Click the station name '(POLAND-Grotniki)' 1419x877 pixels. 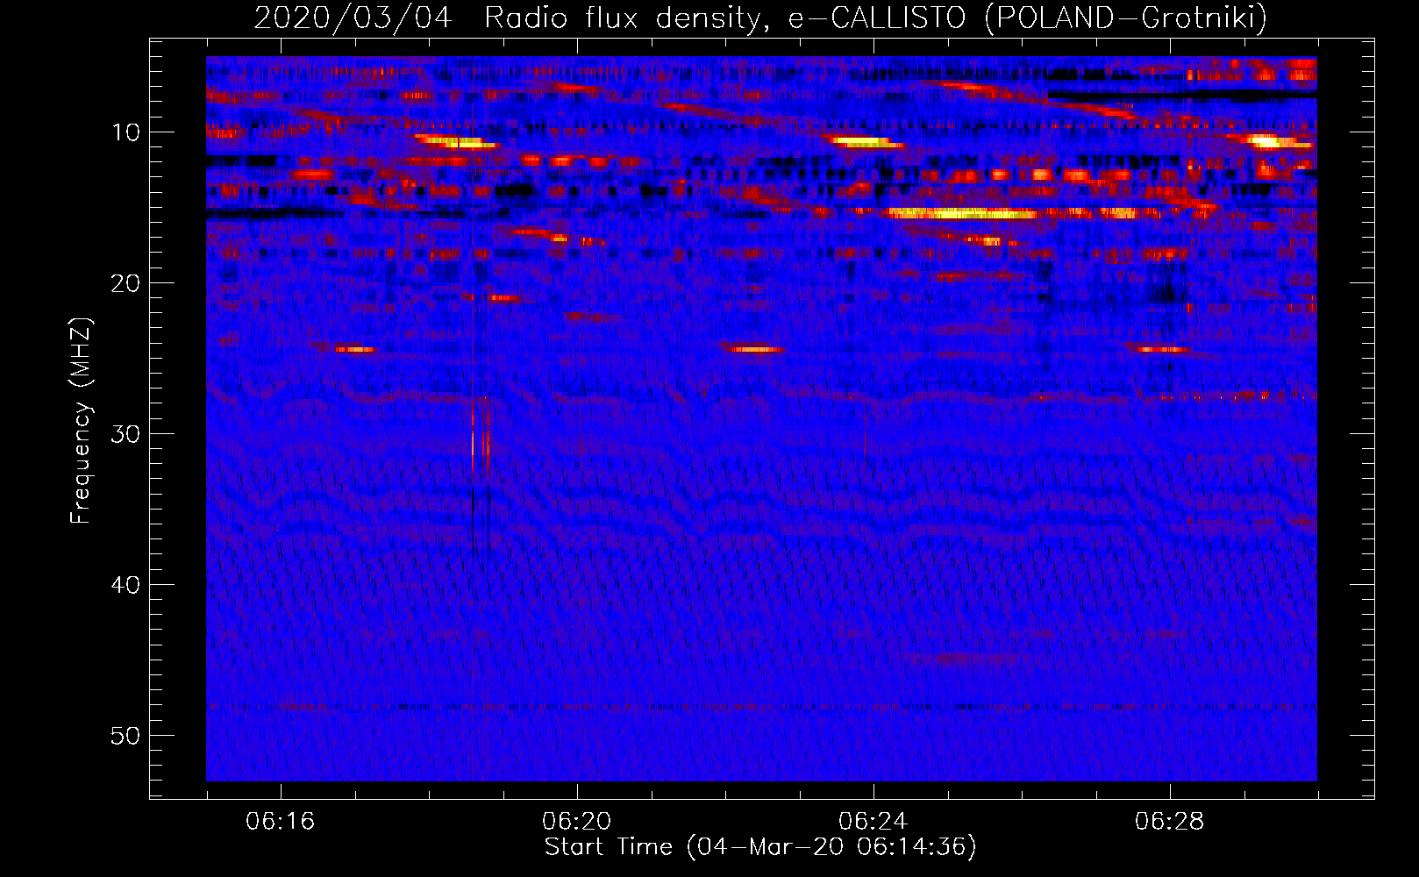1126,18
